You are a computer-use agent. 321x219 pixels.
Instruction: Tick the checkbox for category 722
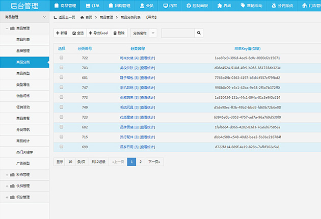(62, 58)
